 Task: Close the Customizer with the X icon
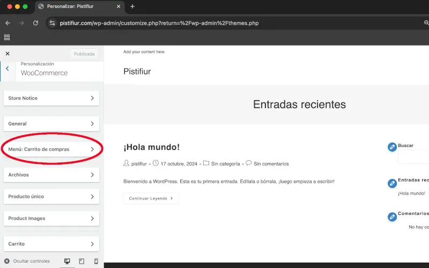coord(8,54)
